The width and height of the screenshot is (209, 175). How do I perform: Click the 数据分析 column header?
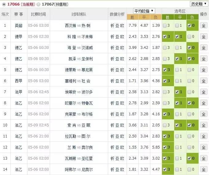(117, 14)
